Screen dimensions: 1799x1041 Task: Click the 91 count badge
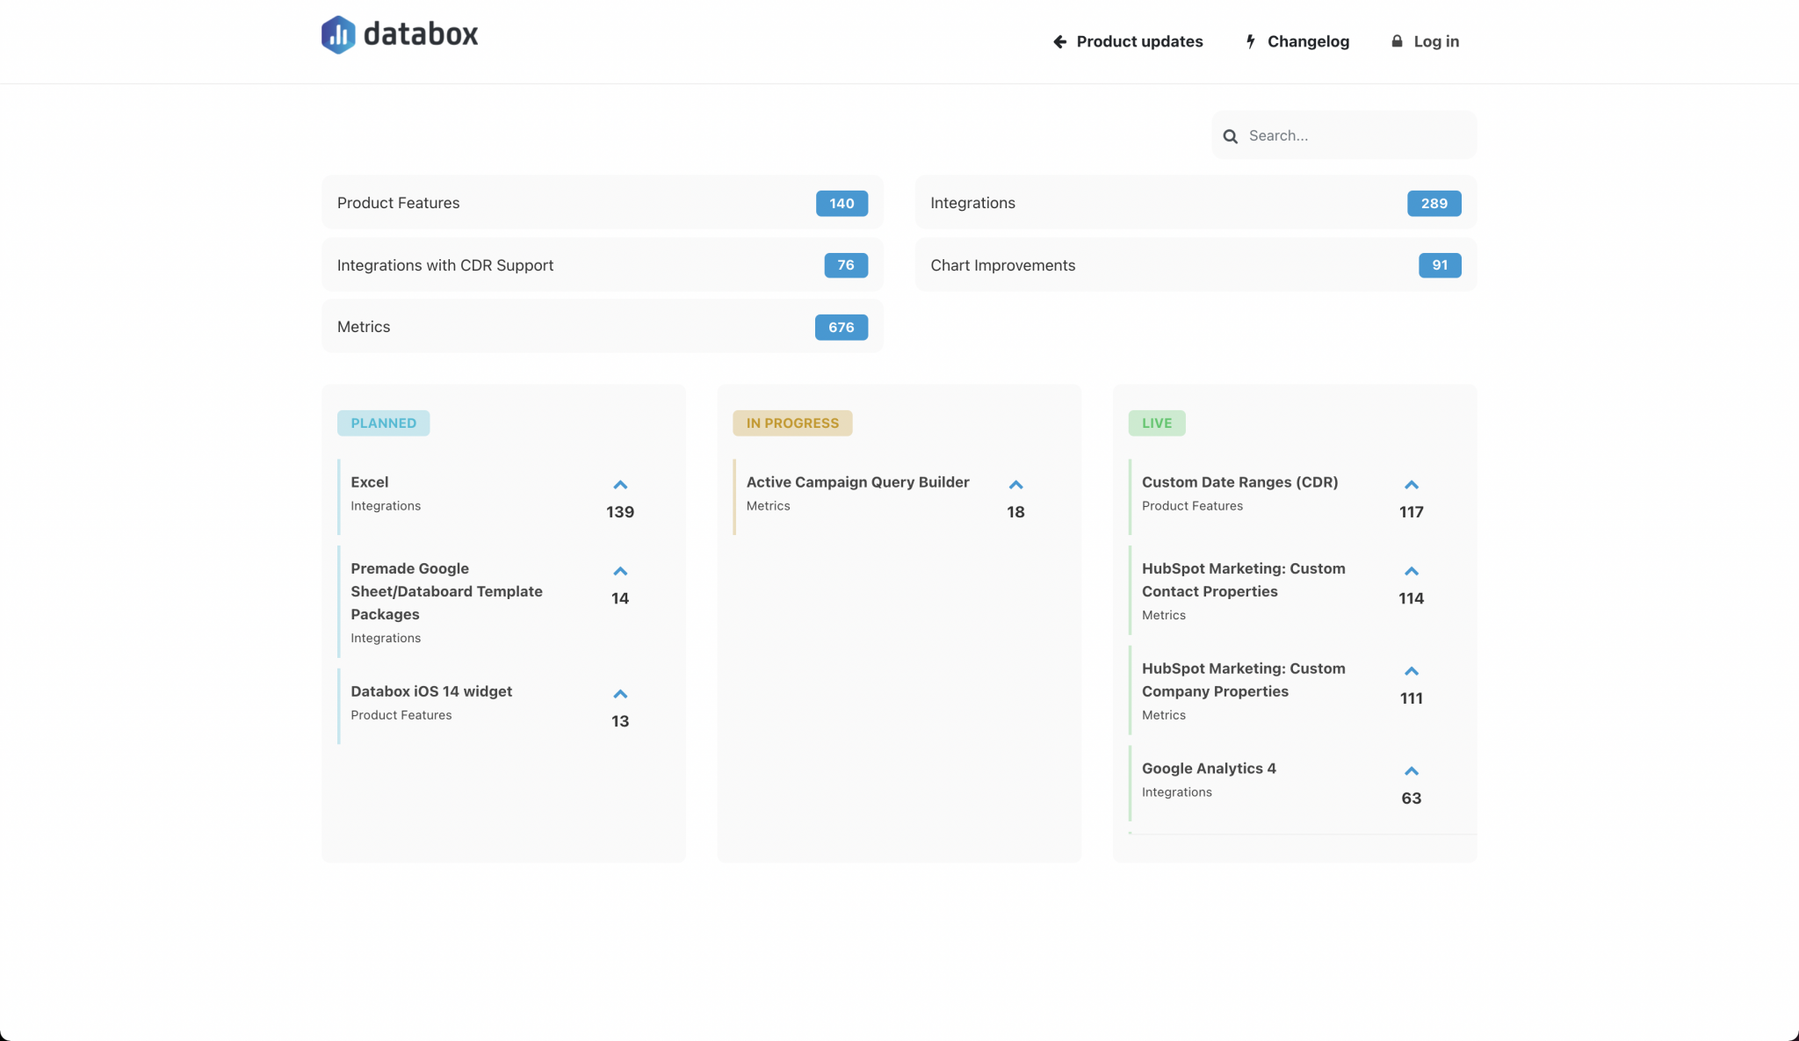coord(1440,265)
